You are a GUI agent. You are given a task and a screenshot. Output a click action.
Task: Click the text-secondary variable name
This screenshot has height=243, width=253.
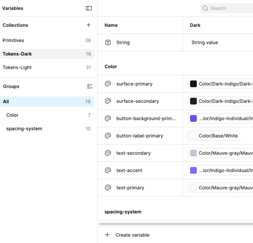point(134,153)
